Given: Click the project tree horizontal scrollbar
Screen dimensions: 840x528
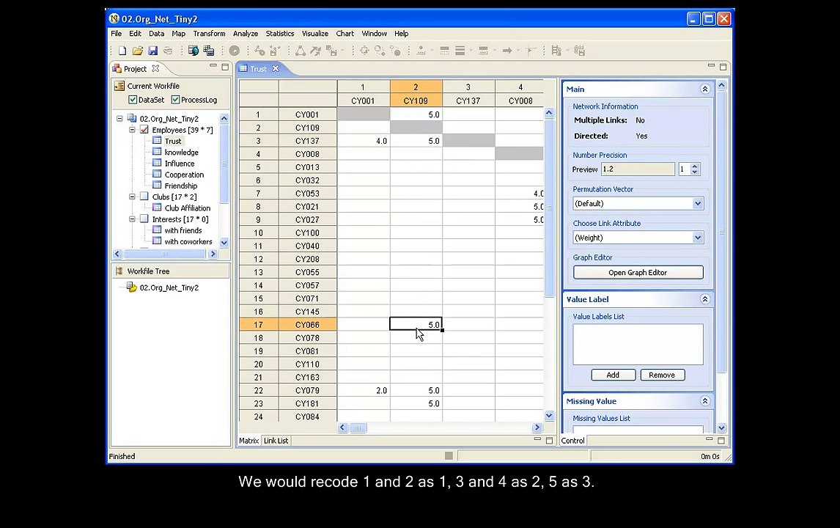Looking at the screenshot, I should [164, 254].
